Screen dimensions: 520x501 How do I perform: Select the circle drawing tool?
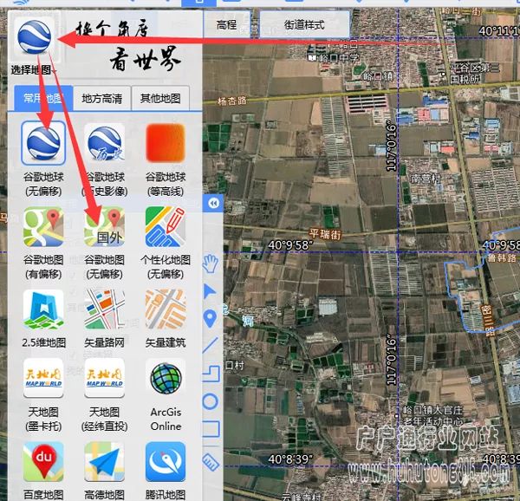click(x=211, y=401)
